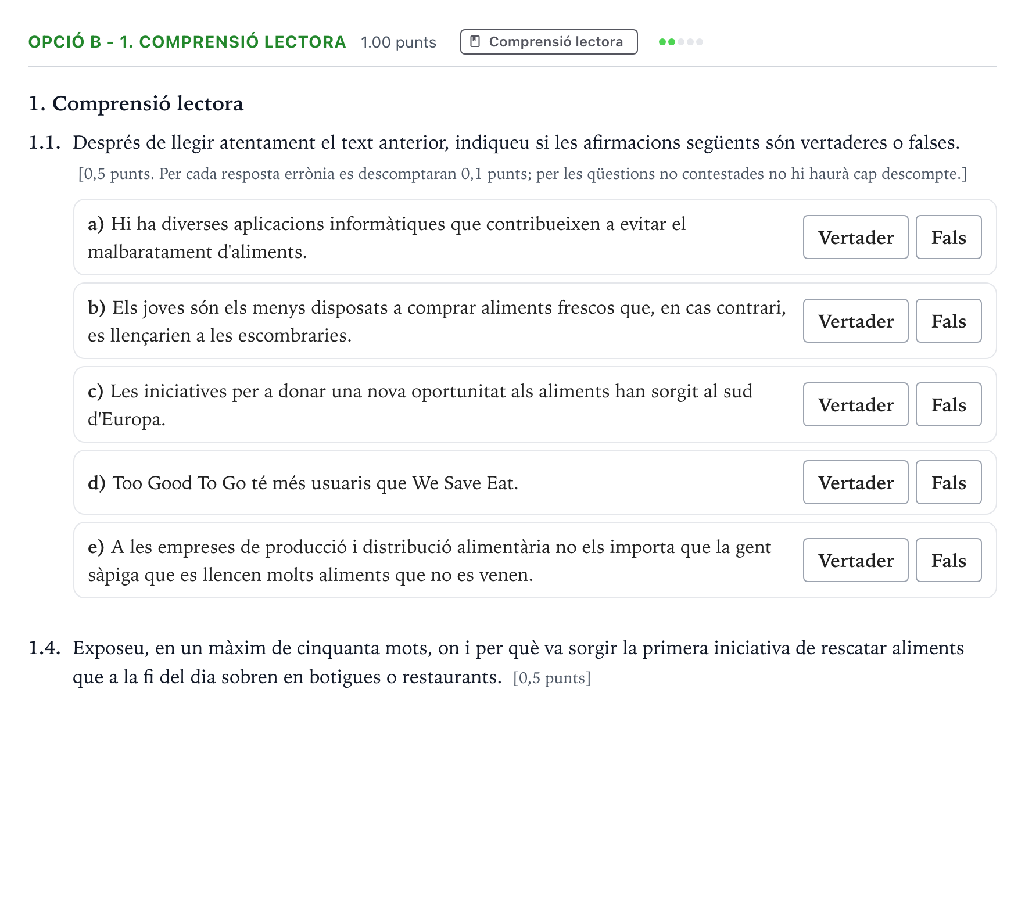Click the green difficulty dots indicator
Viewport: 1025px width, 897px height.
point(680,42)
